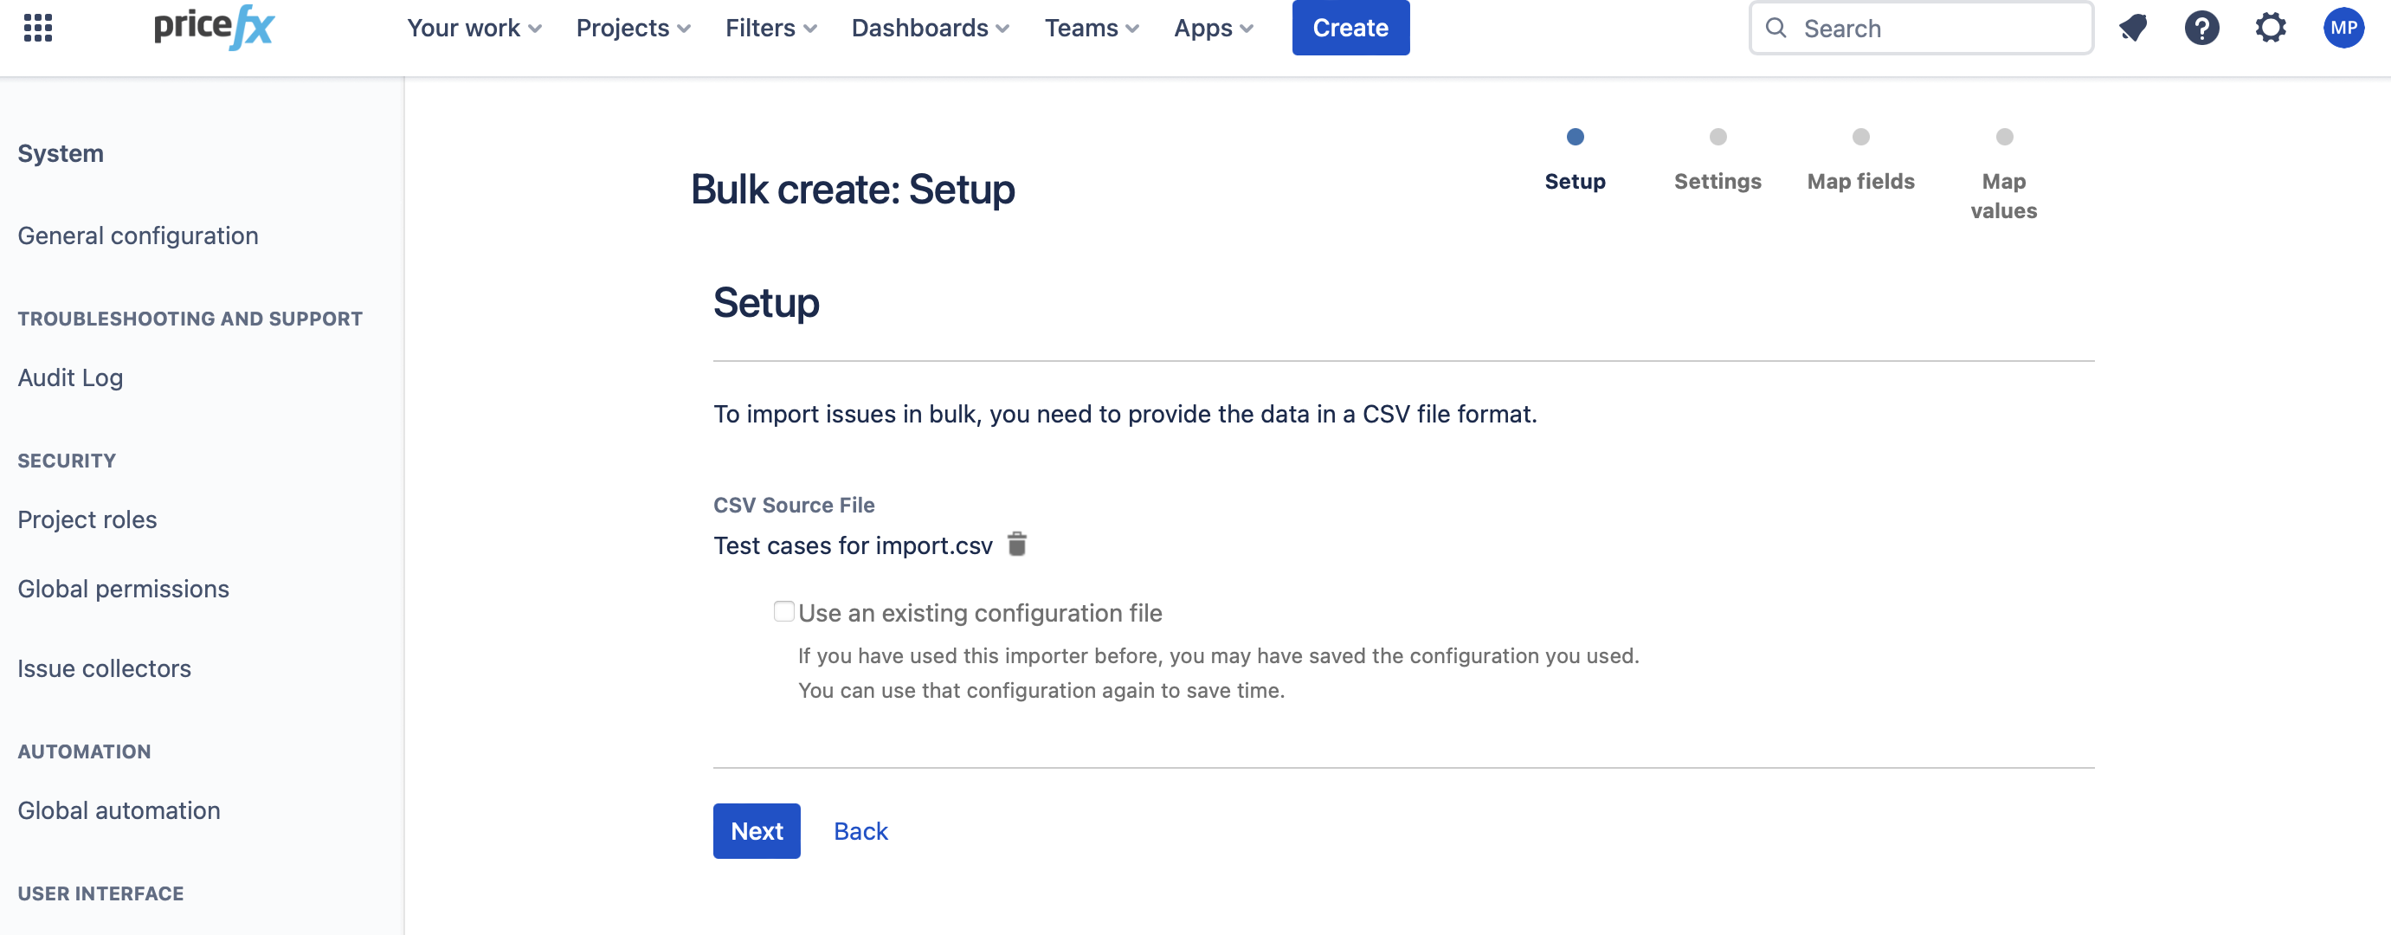The image size is (2391, 935).
Task: Open the notifications bell icon
Action: [x=2133, y=28]
